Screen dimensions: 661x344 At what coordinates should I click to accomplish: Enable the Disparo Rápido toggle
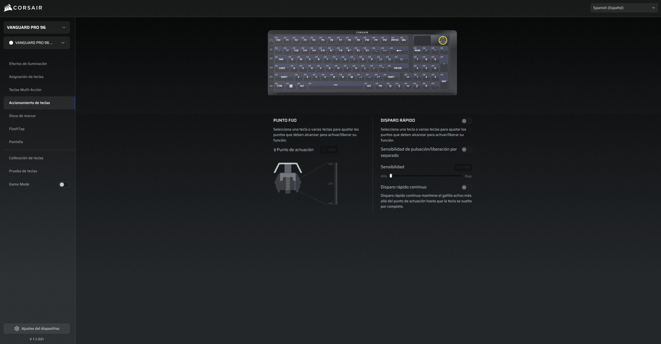point(467,121)
